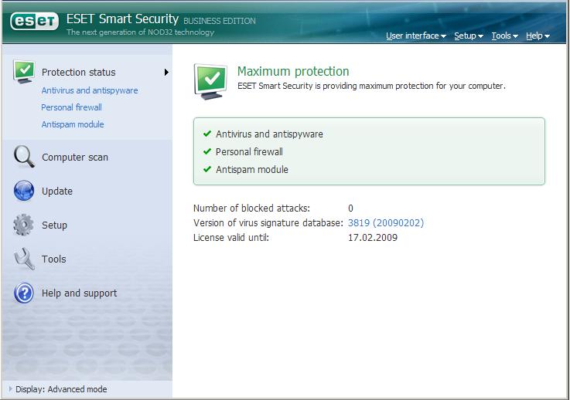This screenshot has height=400, width=570.
Task: Select Update in sidebar
Action: click(x=57, y=192)
